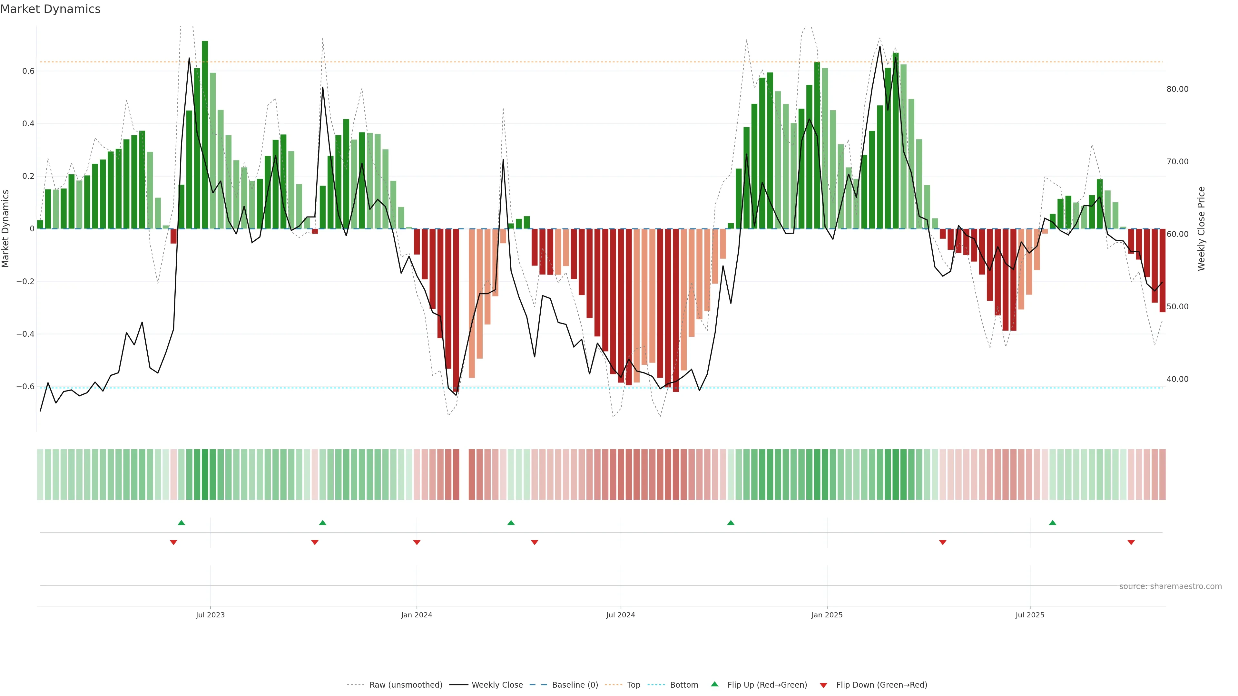Click the Flip Down marker between Jan 2025 and Jul 2025
Screen dimensions: 1238x696
coord(942,542)
